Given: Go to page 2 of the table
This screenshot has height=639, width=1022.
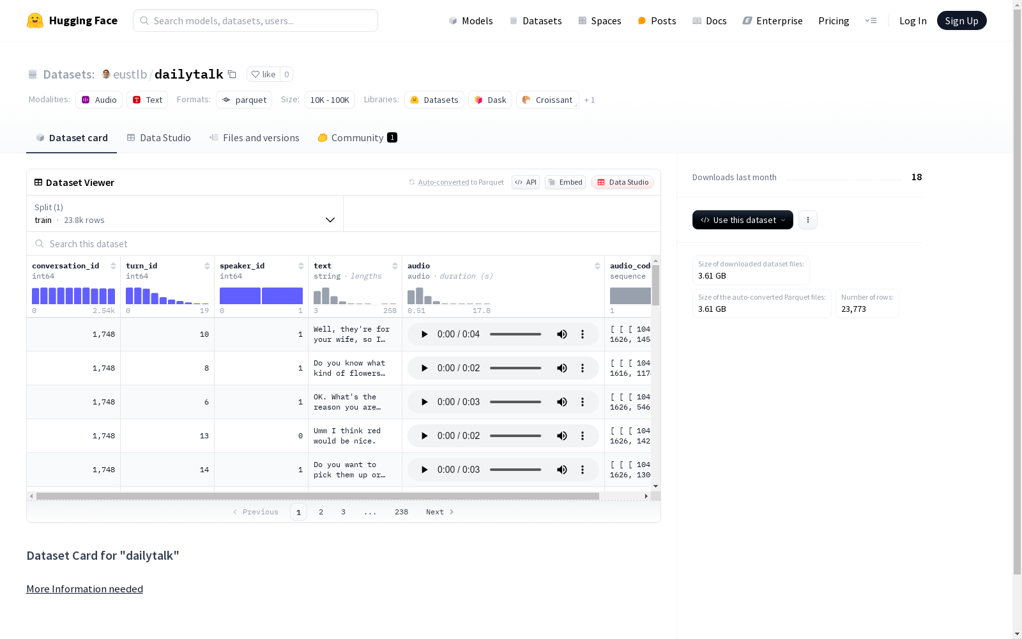Looking at the screenshot, I should (x=321, y=512).
